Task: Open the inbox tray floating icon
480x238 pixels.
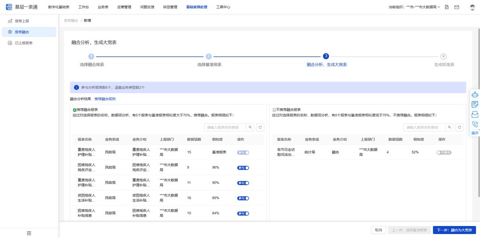Action: click(475, 115)
